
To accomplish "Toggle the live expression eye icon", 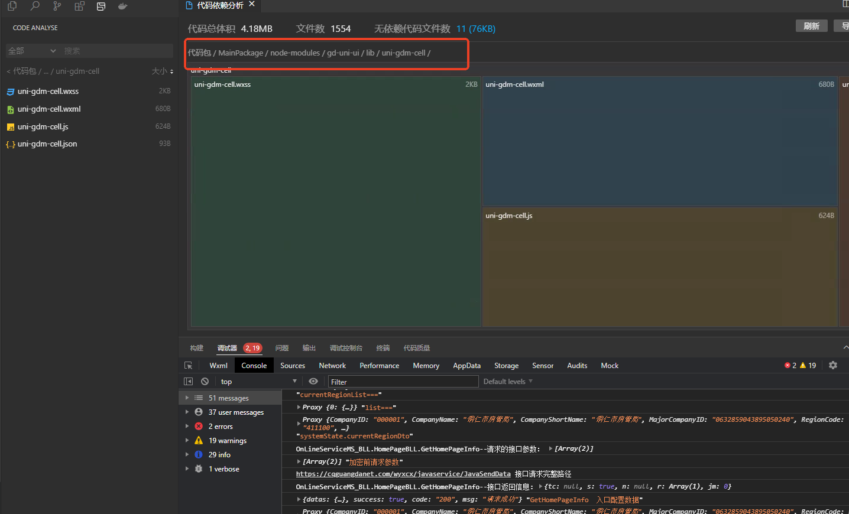I will pyautogui.click(x=313, y=382).
